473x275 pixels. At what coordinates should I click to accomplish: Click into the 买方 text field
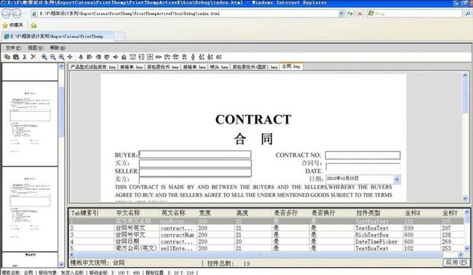coord(195,164)
